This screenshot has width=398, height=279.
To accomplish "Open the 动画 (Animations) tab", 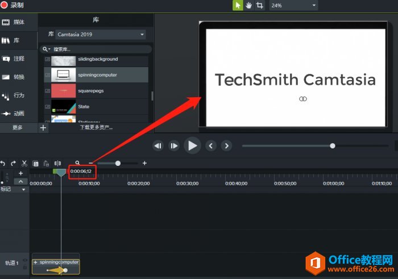I will [x=19, y=114].
